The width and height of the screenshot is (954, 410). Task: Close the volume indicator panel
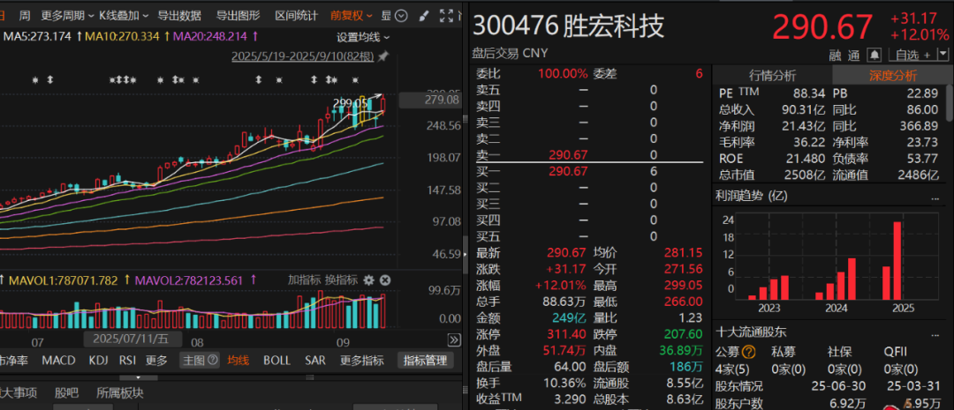(x=385, y=280)
